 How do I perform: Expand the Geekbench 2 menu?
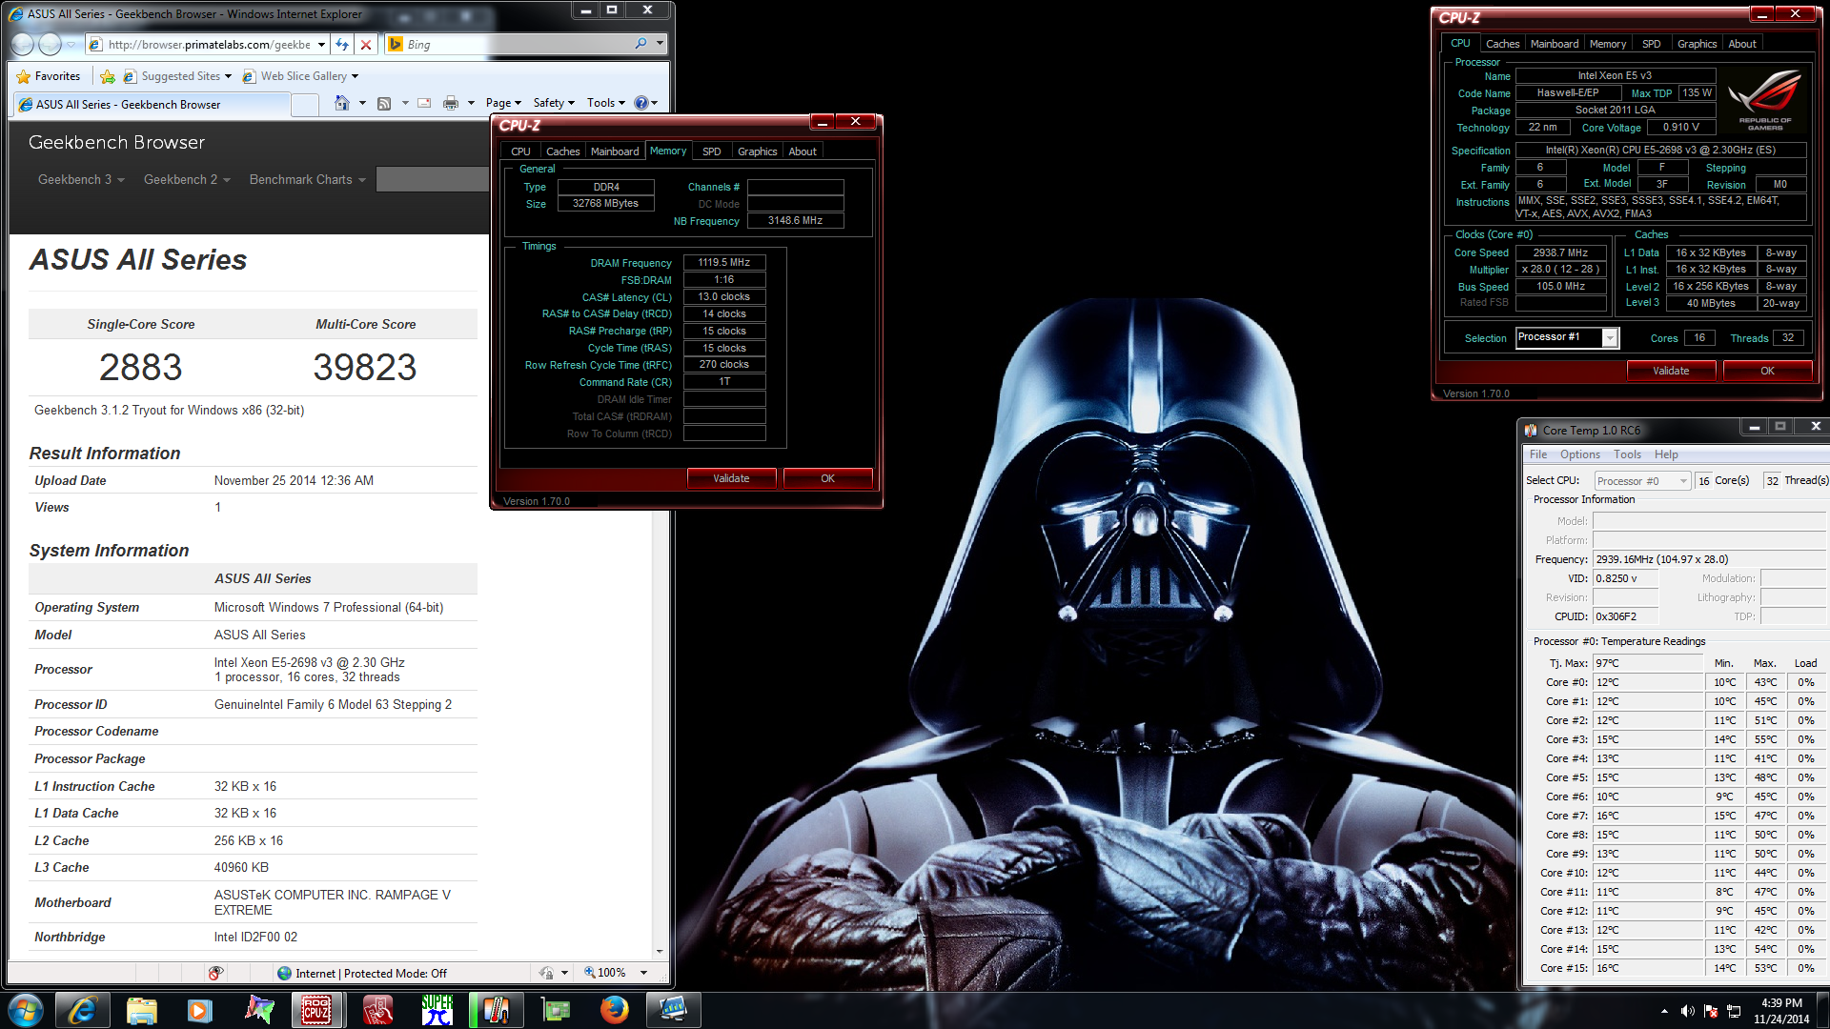tap(187, 179)
